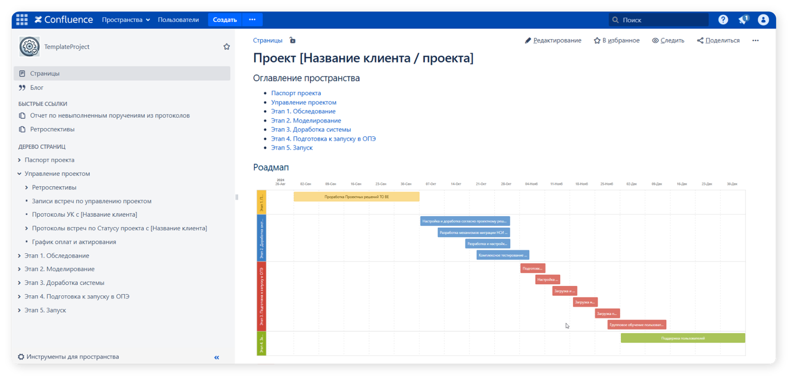Screen dimensions: 791x379
Task: Click the Создать button
Action: point(225,20)
